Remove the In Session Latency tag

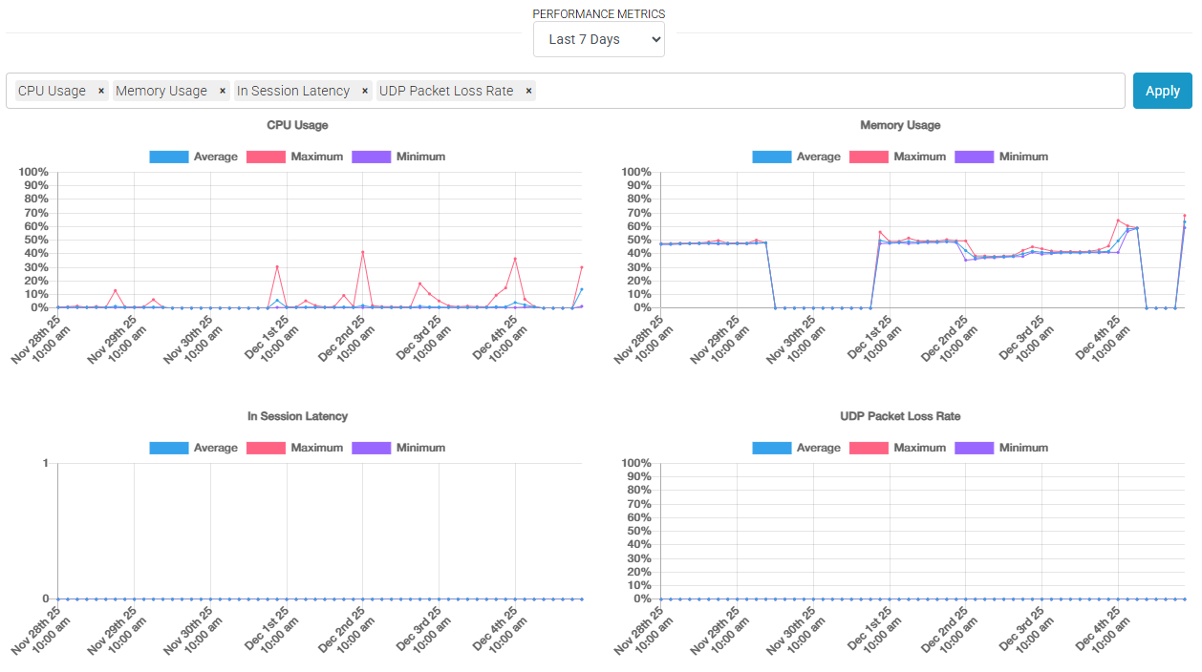tap(365, 91)
